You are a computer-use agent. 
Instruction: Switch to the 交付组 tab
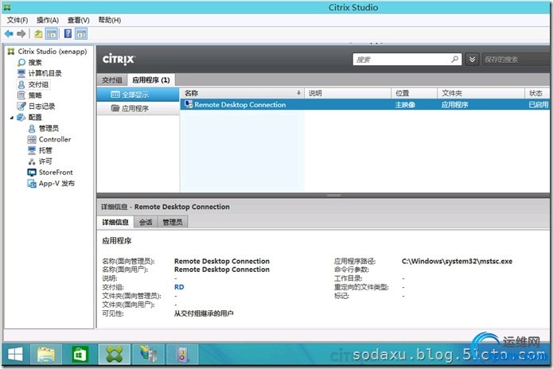(x=112, y=80)
